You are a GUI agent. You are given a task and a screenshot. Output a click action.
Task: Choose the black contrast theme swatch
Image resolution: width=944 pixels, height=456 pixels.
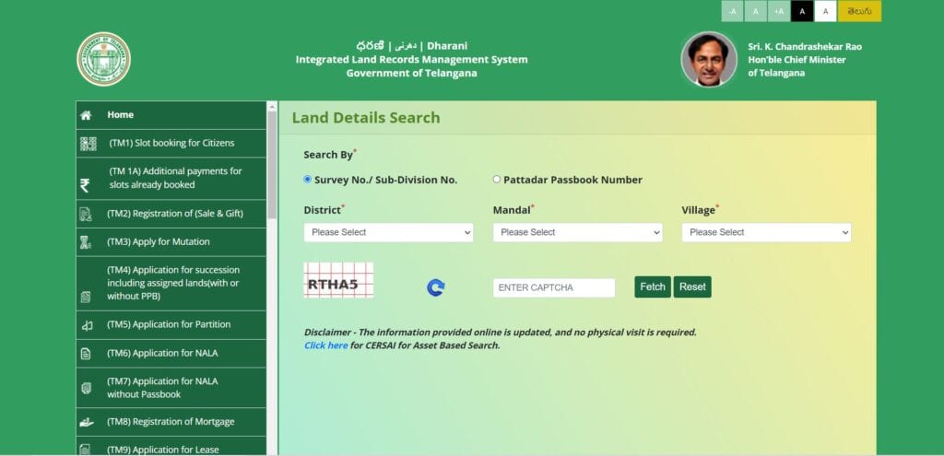[x=802, y=11]
